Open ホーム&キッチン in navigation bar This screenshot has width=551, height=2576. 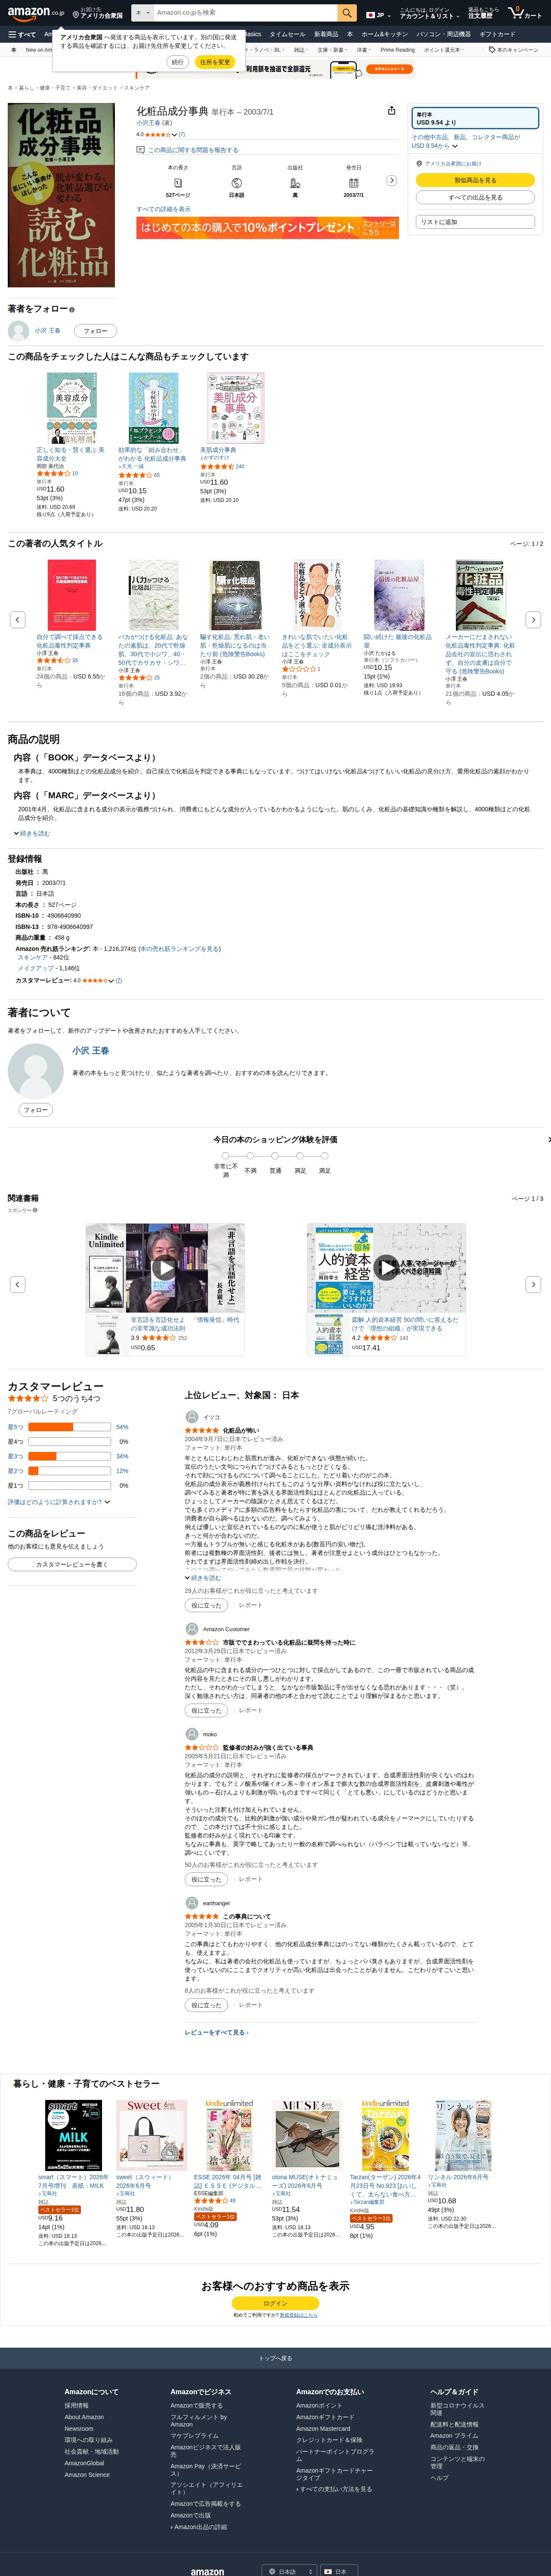point(385,34)
